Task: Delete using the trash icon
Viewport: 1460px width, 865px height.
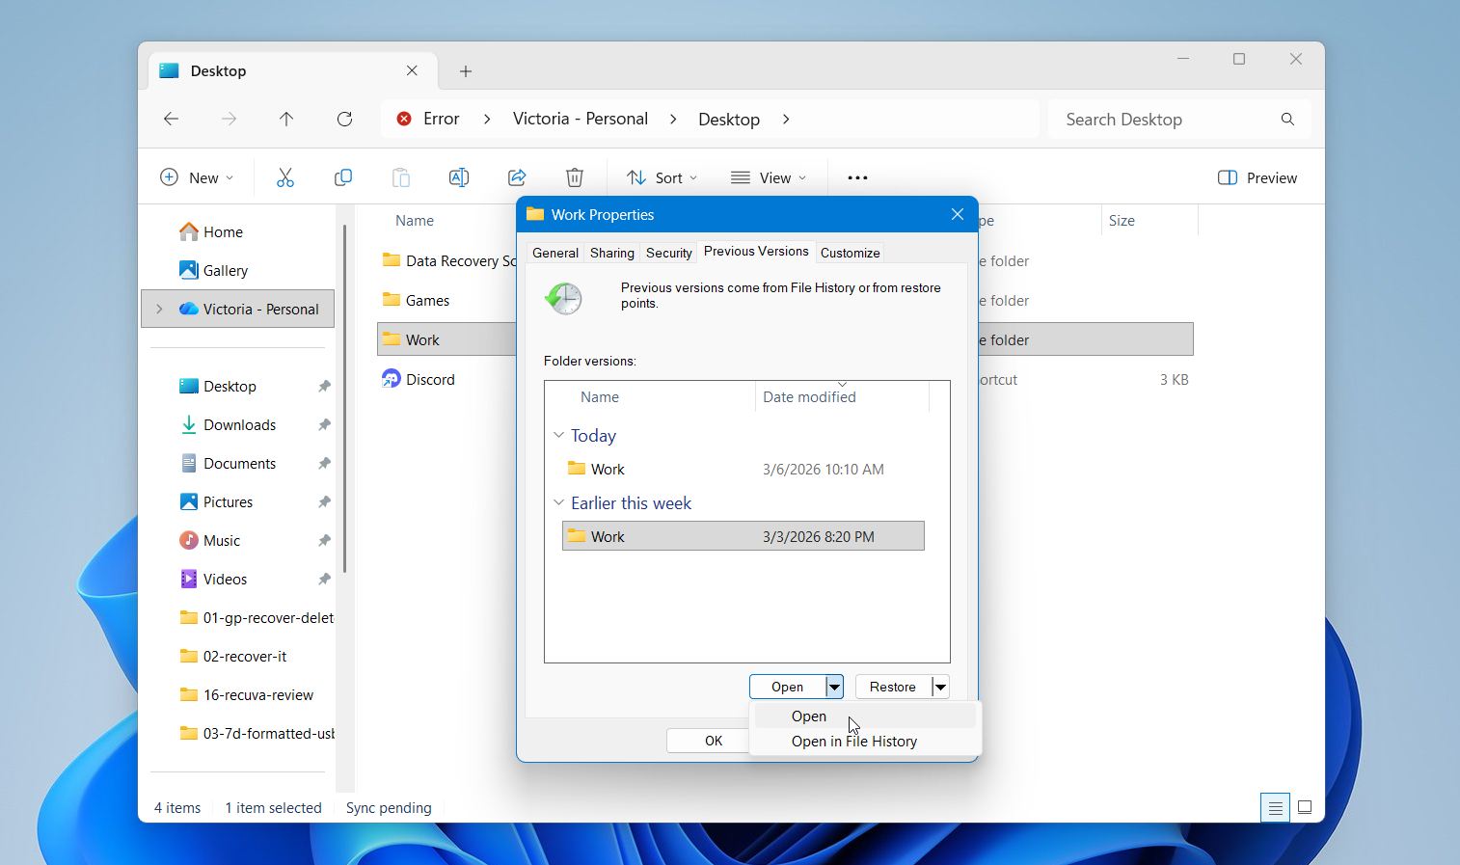Action: [575, 177]
